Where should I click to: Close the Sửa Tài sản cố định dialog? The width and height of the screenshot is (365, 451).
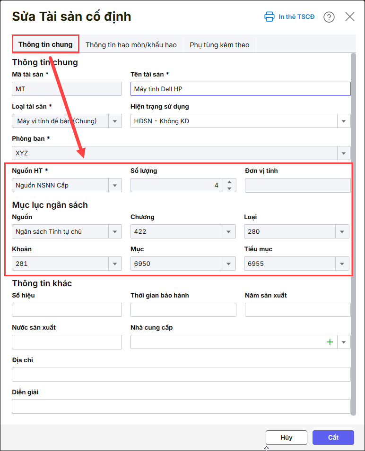pyautogui.click(x=350, y=17)
